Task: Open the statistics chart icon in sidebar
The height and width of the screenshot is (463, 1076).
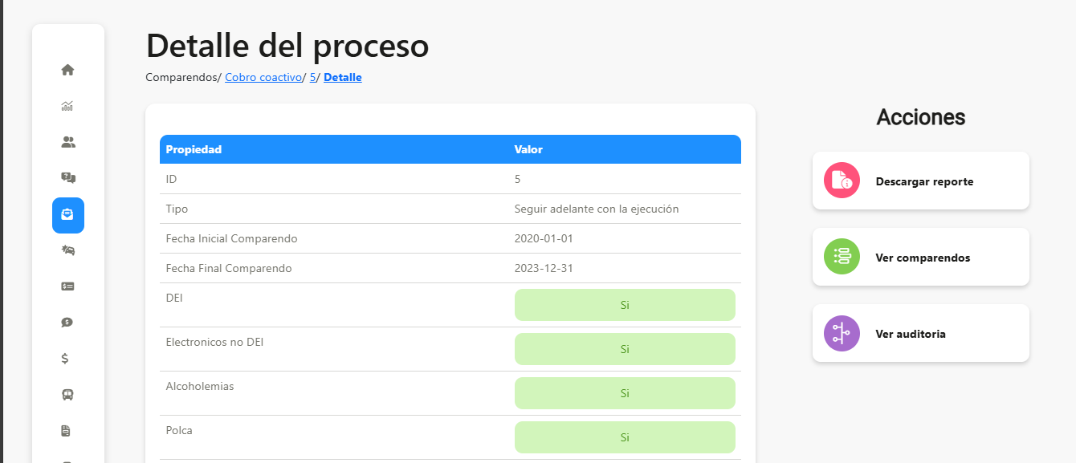Action: click(67, 106)
